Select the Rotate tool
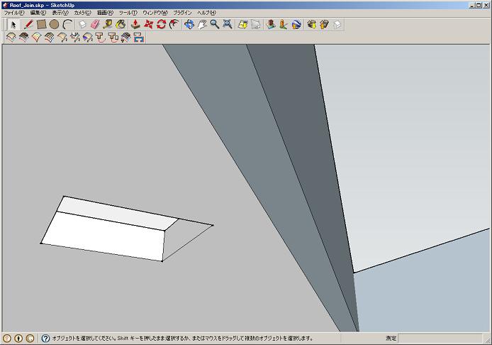This screenshot has width=492, height=345. coord(161,24)
